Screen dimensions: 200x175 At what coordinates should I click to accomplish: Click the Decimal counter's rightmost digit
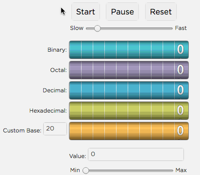182,90
